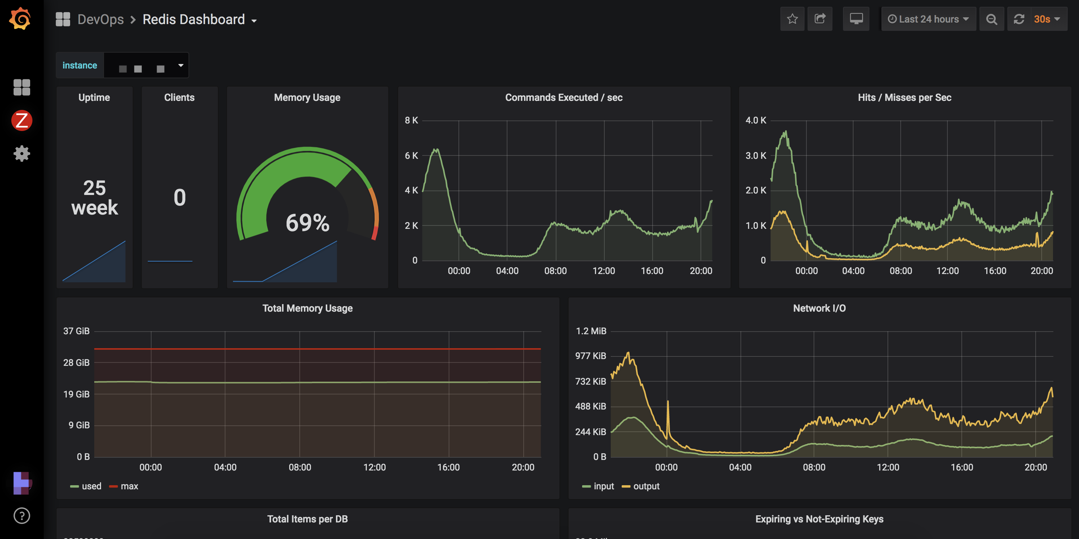Open the instance variable dropdown
This screenshot has height=539, width=1079.
pos(146,65)
